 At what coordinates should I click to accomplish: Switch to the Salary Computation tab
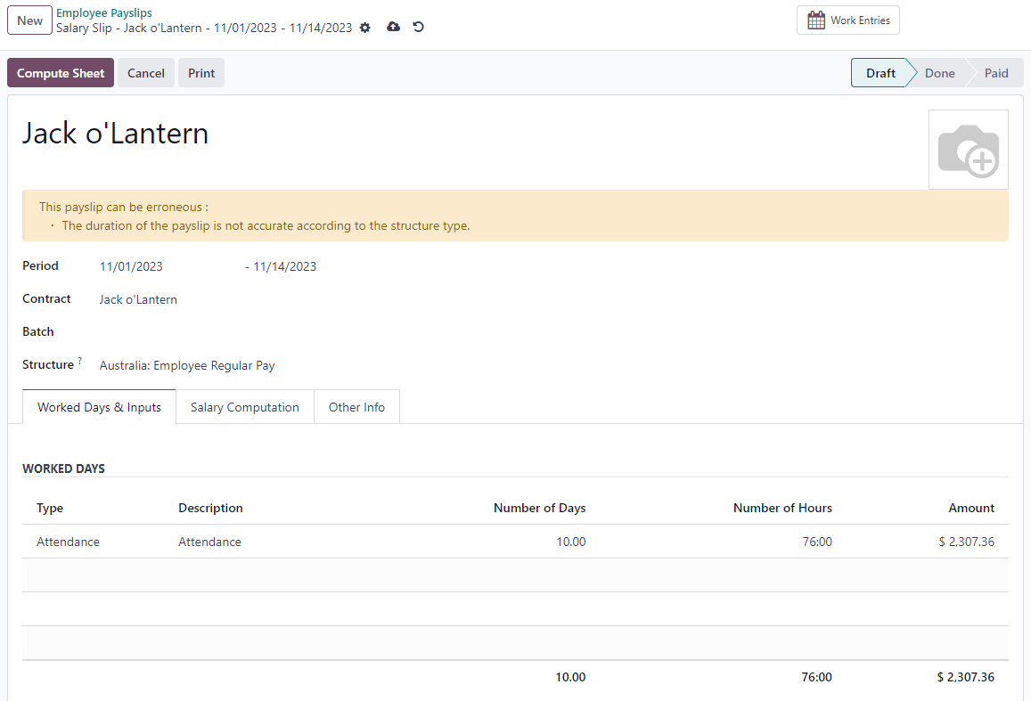click(x=244, y=406)
